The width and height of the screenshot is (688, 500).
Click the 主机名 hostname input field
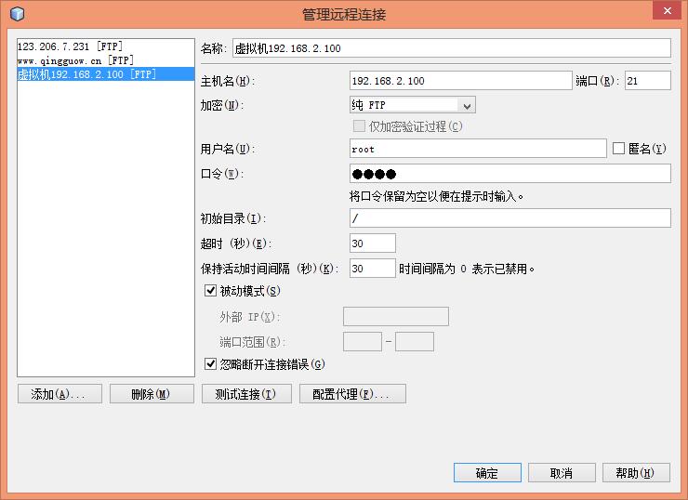tap(461, 81)
